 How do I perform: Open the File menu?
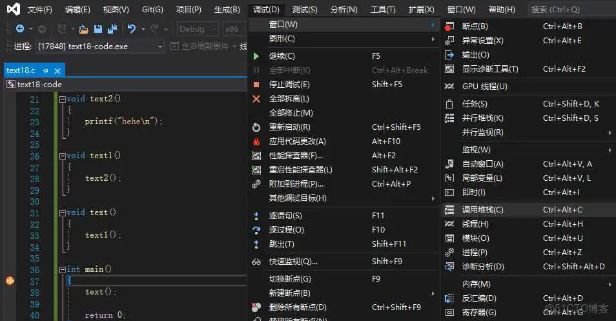pyautogui.click(x=39, y=10)
